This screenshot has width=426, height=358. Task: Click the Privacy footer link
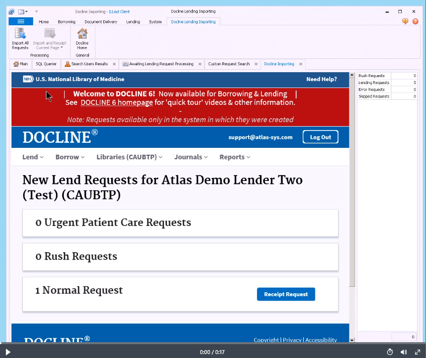coord(292,340)
